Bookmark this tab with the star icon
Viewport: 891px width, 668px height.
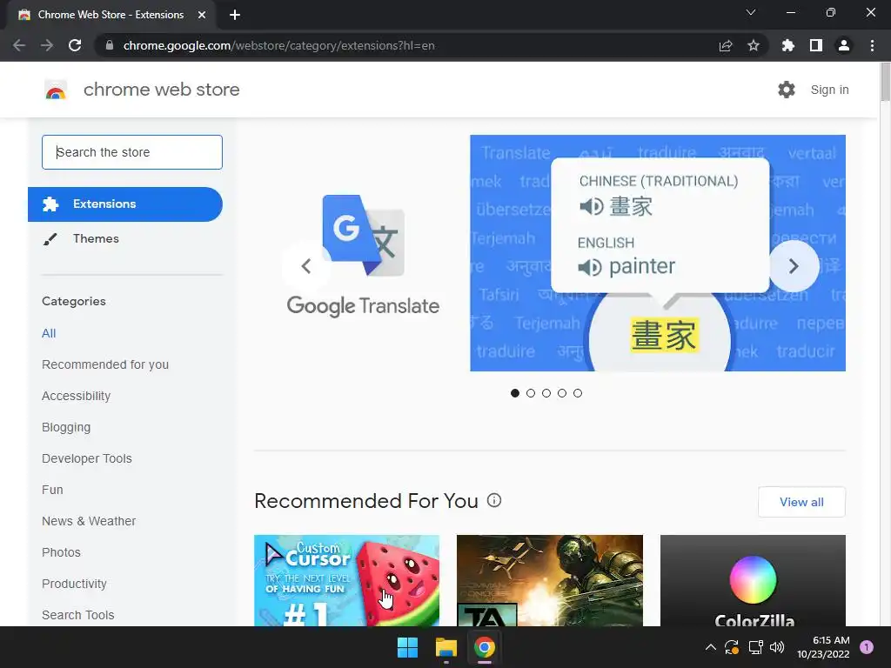click(x=754, y=45)
